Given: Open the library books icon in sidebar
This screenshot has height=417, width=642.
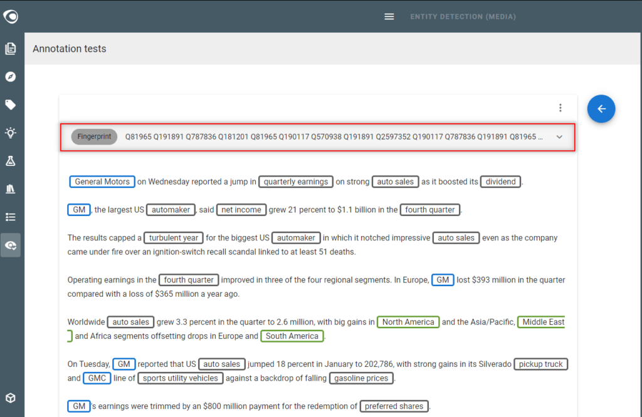Looking at the screenshot, I should click(11, 189).
